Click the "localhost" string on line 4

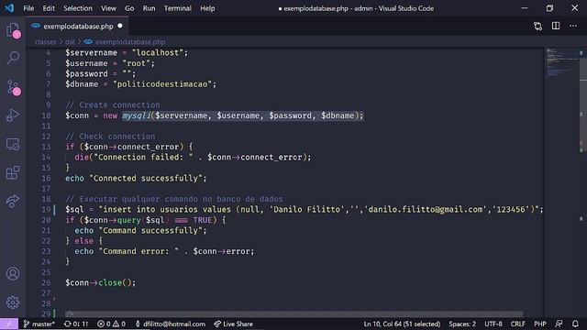(158, 53)
